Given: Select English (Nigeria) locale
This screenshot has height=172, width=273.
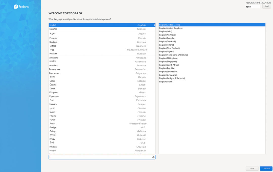Looking at the screenshot, I should click(x=212, y=52).
